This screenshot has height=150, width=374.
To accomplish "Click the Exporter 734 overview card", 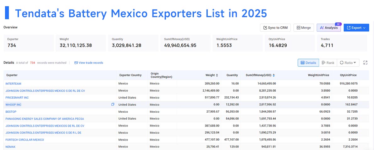I will coord(29,43).
